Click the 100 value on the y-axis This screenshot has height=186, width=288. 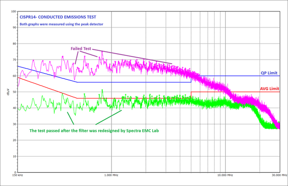[12, 11]
